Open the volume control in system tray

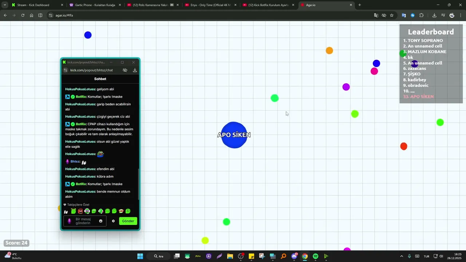441,256
